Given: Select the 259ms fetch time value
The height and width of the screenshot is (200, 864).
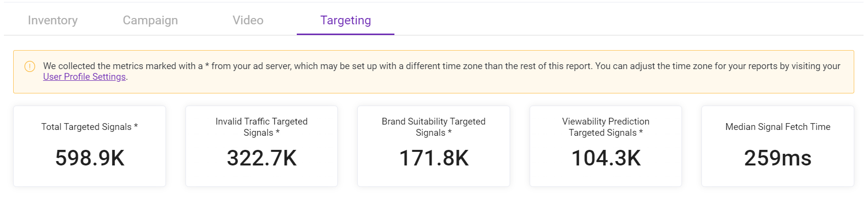Looking at the screenshot, I should [778, 158].
